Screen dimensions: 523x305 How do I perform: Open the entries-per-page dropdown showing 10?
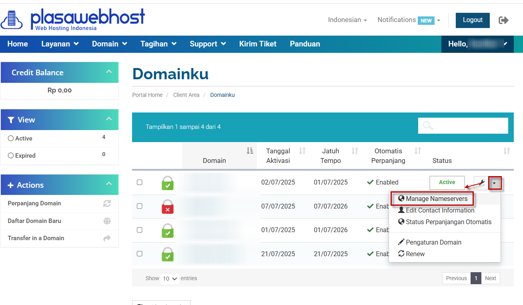(x=170, y=279)
